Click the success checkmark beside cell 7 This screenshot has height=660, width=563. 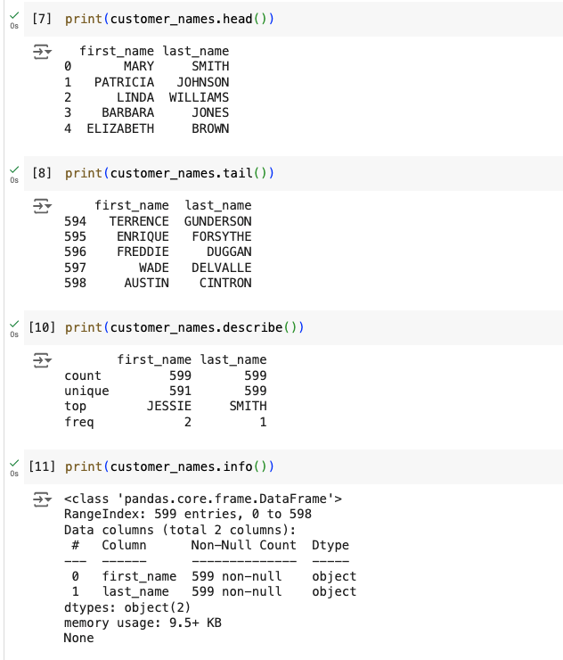13,15
